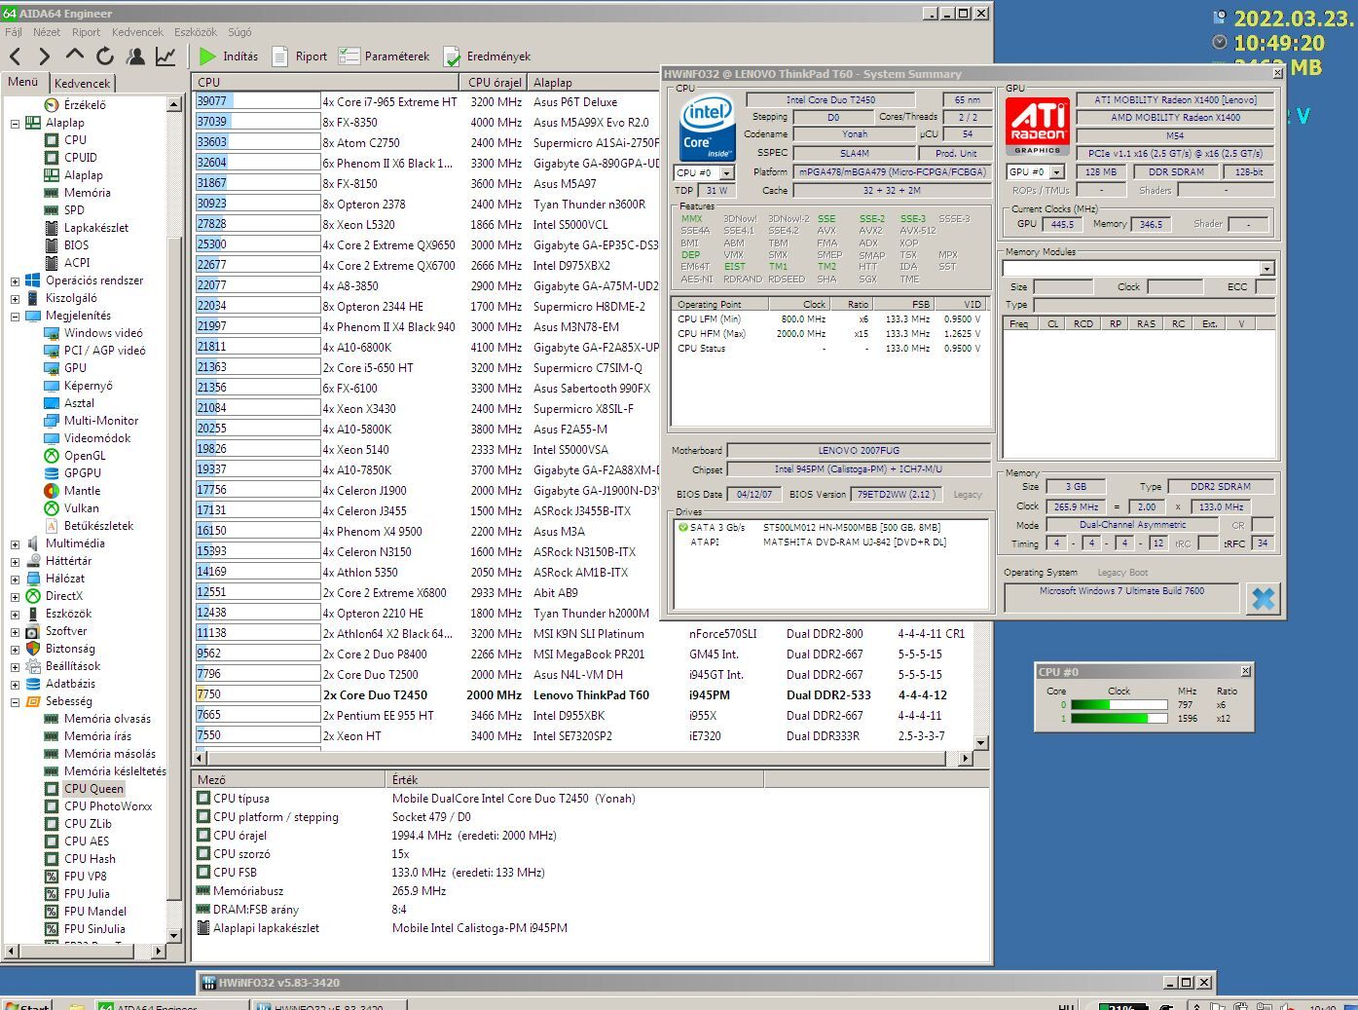Start the benchmark with Indítás
1358x1010 pixels.
(229, 56)
